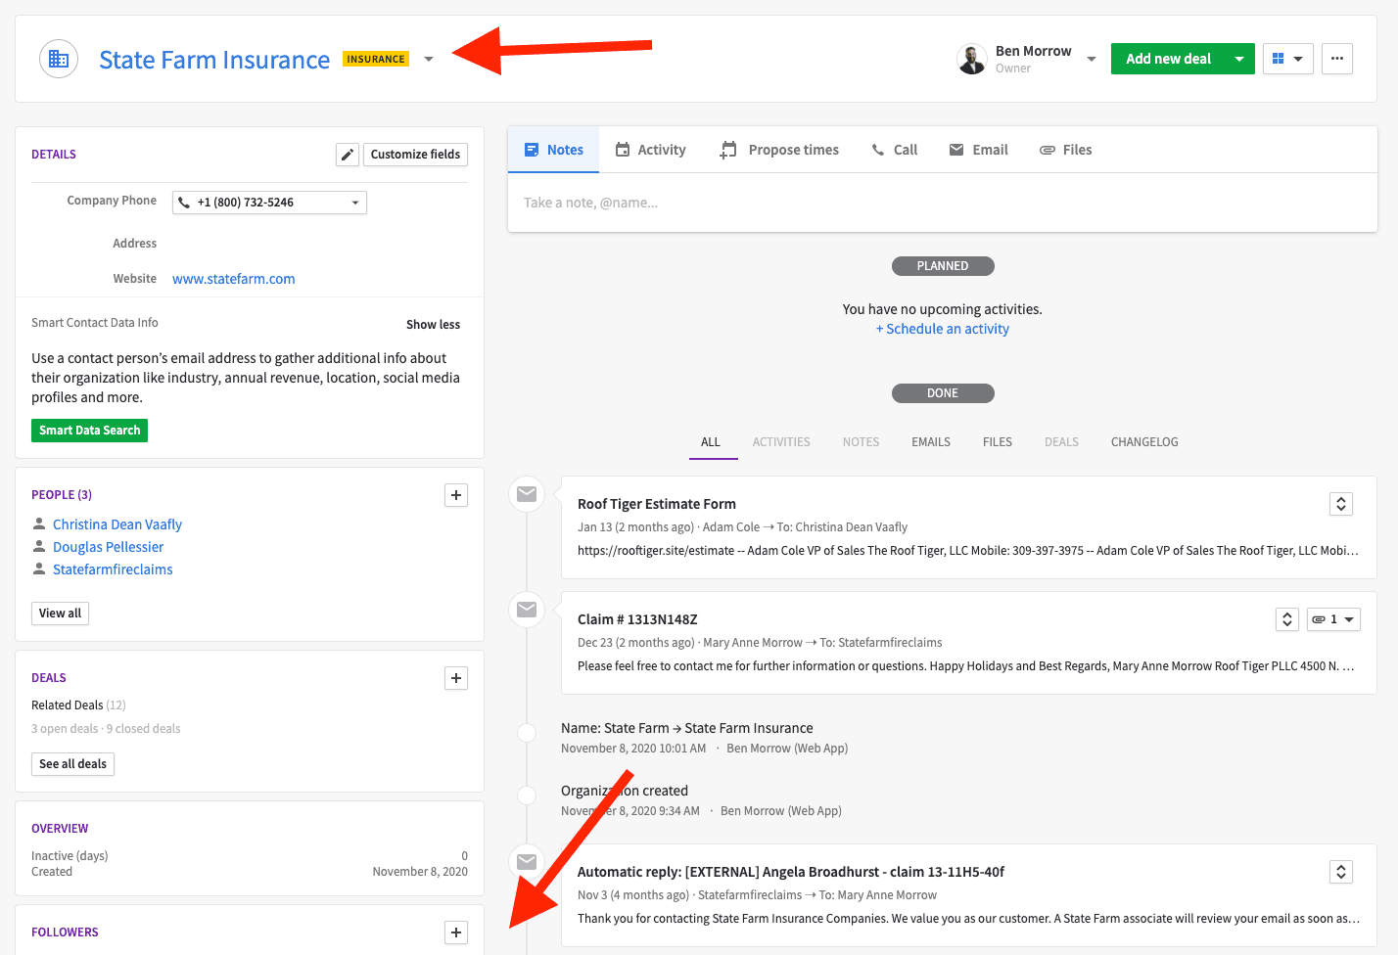Screen dimensions: 1398x955
Task: Click the Schedule an activity link
Action: tap(942, 329)
